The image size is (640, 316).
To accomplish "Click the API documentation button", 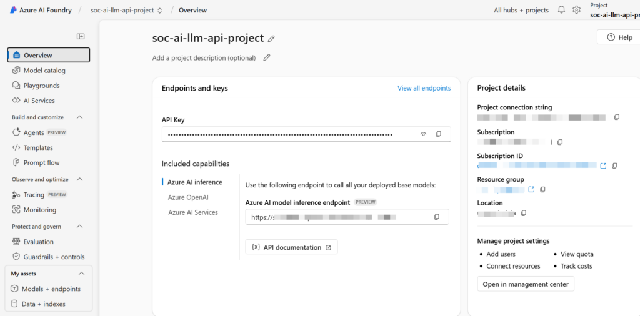I will [291, 247].
